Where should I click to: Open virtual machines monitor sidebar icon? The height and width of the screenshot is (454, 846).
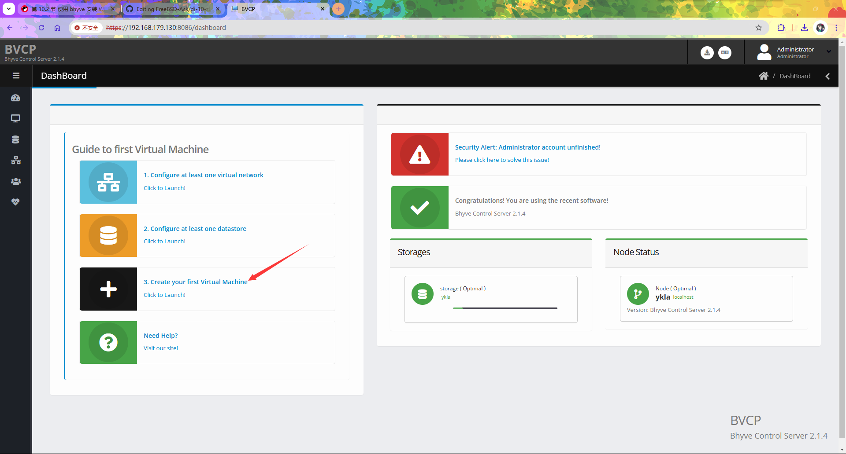[15, 118]
